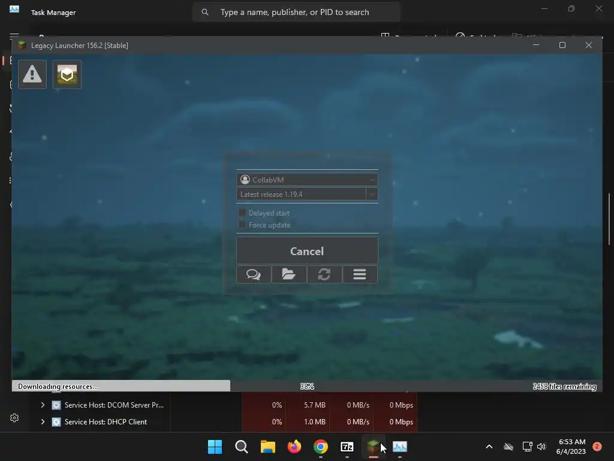Open the hamburger settings menu in launcher
The width and height of the screenshot is (614, 461).
[360, 274]
